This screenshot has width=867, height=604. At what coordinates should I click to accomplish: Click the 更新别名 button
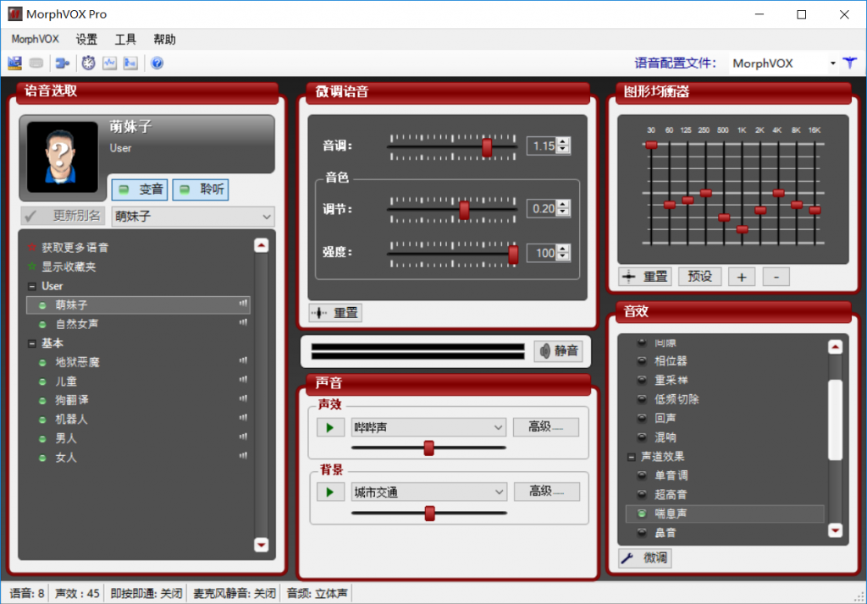click(x=63, y=216)
